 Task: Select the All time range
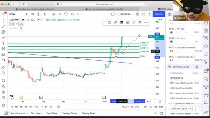tap(51, 107)
